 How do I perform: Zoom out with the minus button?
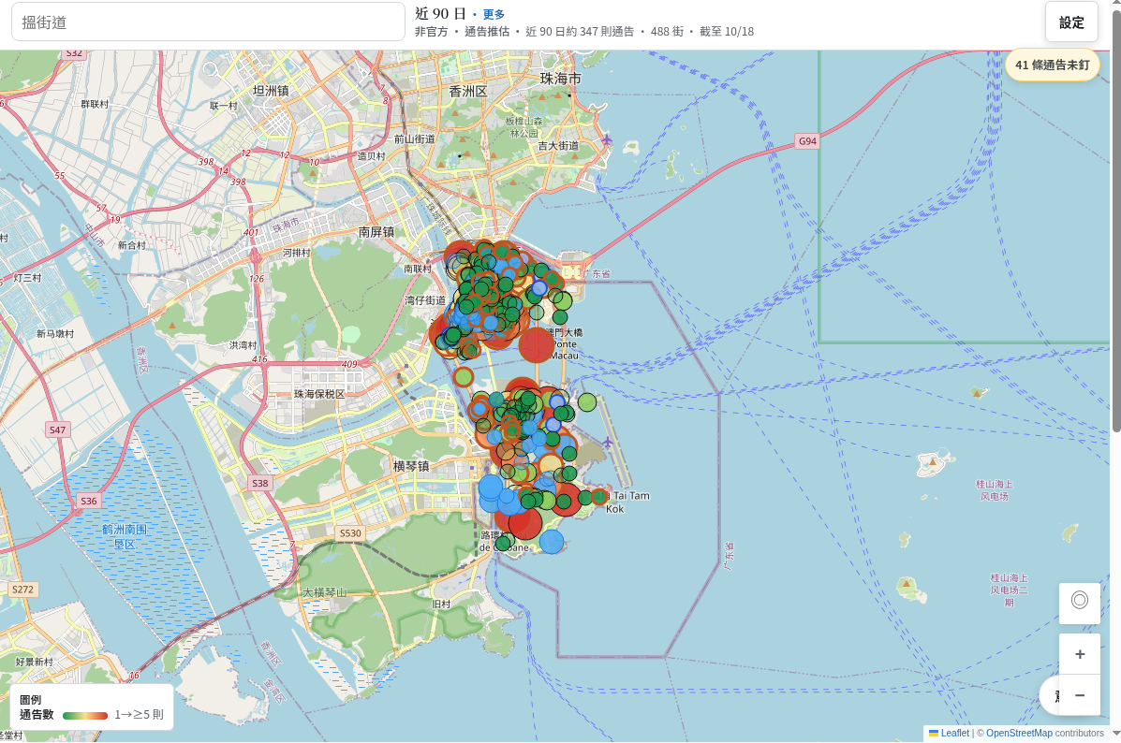pos(1080,695)
